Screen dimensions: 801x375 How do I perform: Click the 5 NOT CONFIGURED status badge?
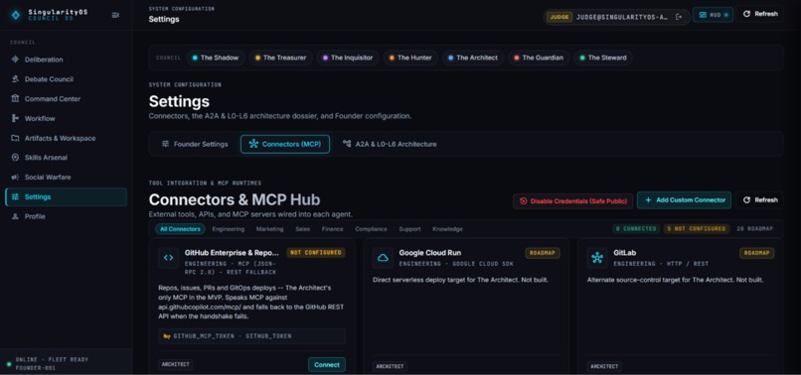[x=697, y=229]
